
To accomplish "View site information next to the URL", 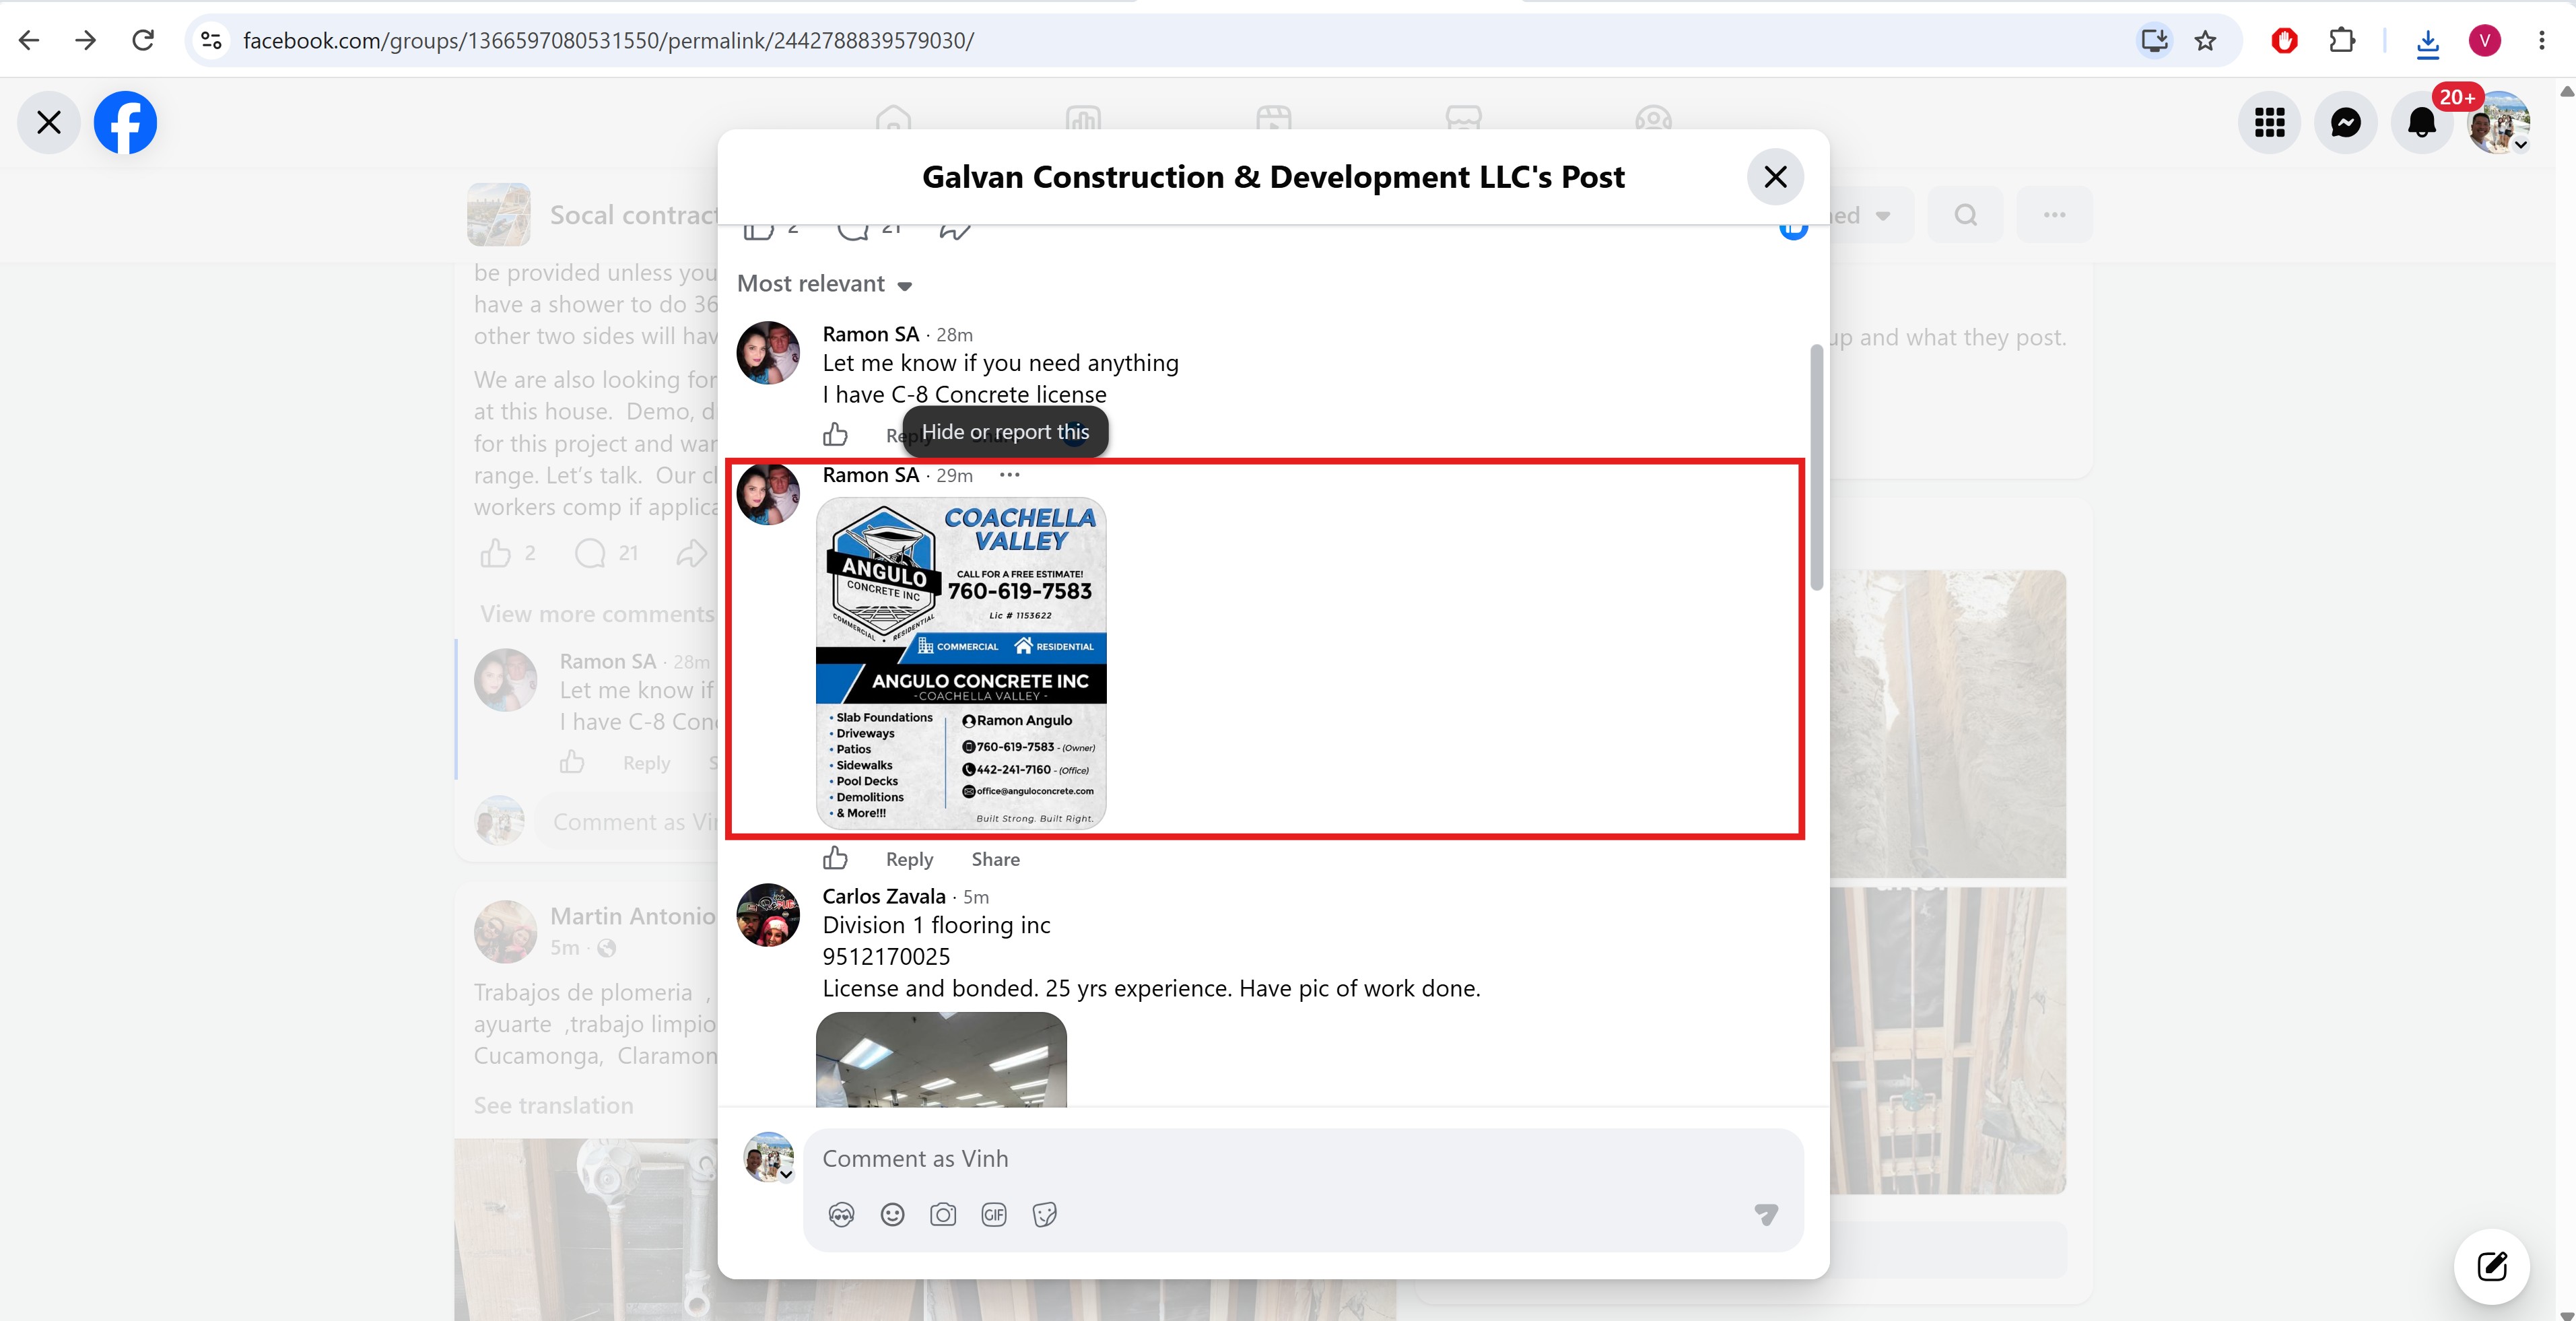I will coord(211,40).
